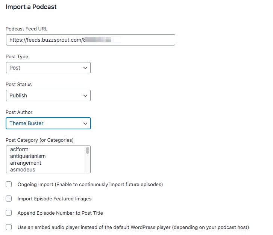This screenshot has width=273, height=235.
Task: Click the 'Post Status' field label
Action: click(x=19, y=85)
